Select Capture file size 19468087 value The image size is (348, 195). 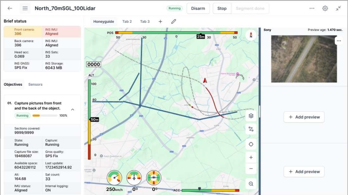point(23,156)
